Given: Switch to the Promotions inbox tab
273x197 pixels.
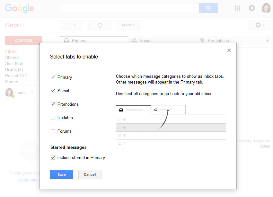Looking at the screenshot, I should click(x=230, y=40).
